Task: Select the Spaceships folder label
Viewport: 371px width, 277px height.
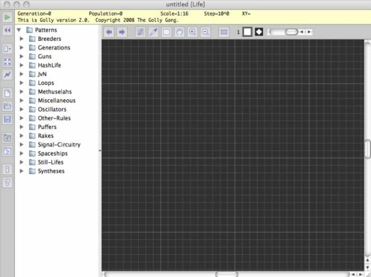Action: [x=53, y=153]
